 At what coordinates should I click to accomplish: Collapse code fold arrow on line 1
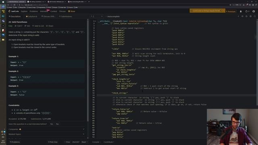click(96, 21)
